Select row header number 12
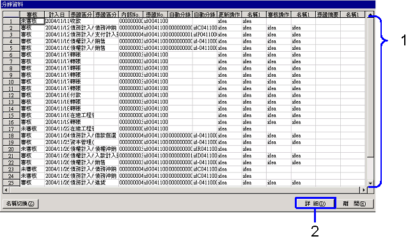Viewport: 408px width, 241px height. tap(11, 95)
